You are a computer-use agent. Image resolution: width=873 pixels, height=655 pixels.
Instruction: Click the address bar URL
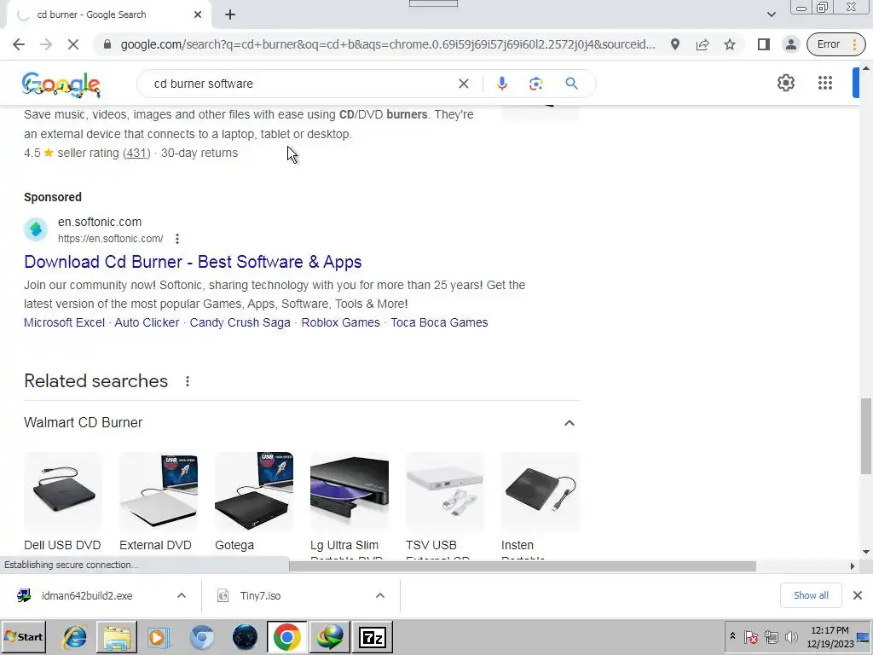(x=388, y=44)
